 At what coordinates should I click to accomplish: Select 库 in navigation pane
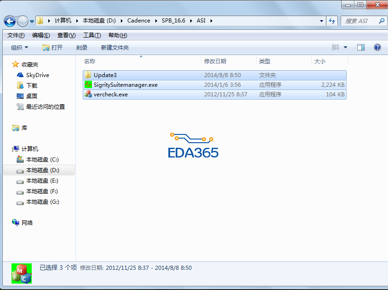pos(24,128)
